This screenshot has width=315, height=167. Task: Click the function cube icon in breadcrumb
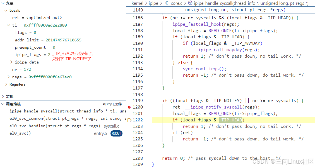click(190, 3)
